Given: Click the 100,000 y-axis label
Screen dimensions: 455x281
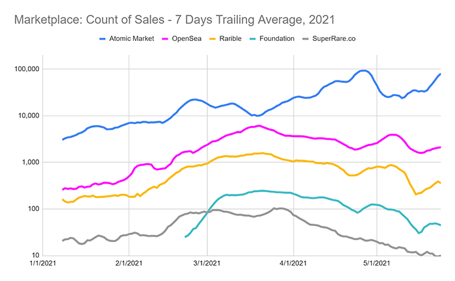Looking at the screenshot, I should (x=27, y=69).
